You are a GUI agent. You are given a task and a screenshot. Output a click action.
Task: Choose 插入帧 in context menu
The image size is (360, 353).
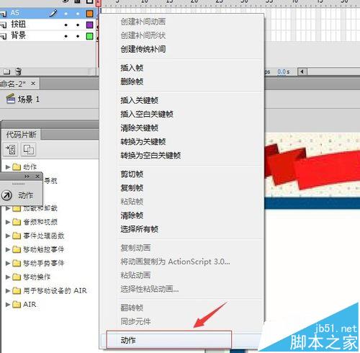[132, 68]
